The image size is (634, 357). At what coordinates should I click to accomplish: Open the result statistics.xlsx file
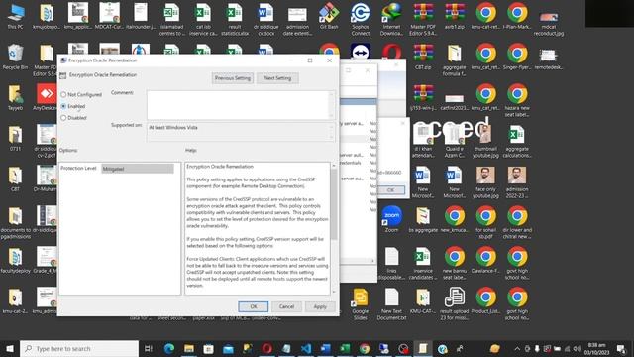[x=235, y=19]
